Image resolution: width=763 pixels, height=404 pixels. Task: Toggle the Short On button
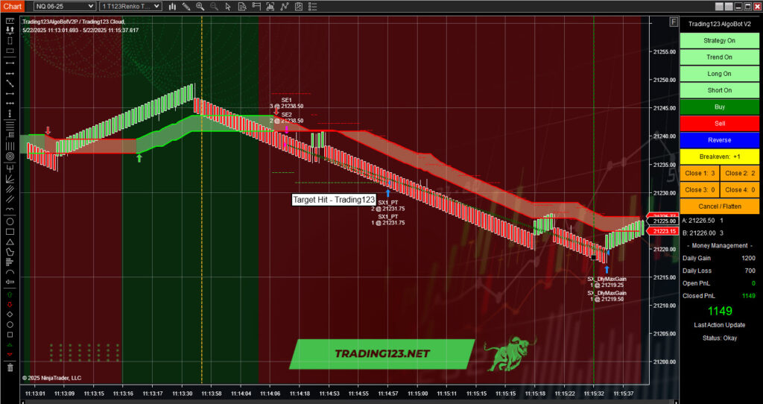pos(719,90)
